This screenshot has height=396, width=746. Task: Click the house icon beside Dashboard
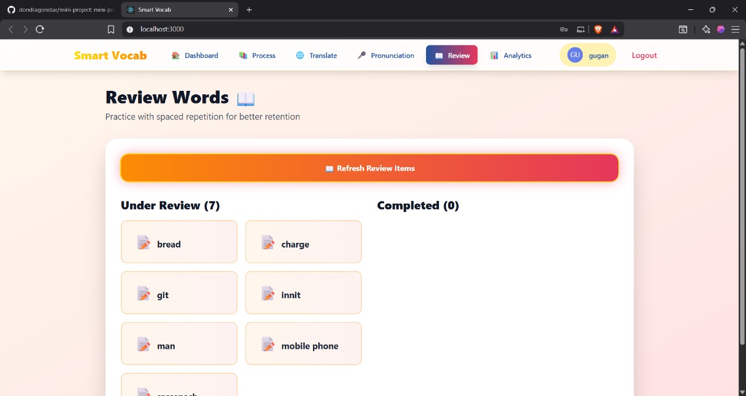click(x=175, y=55)
